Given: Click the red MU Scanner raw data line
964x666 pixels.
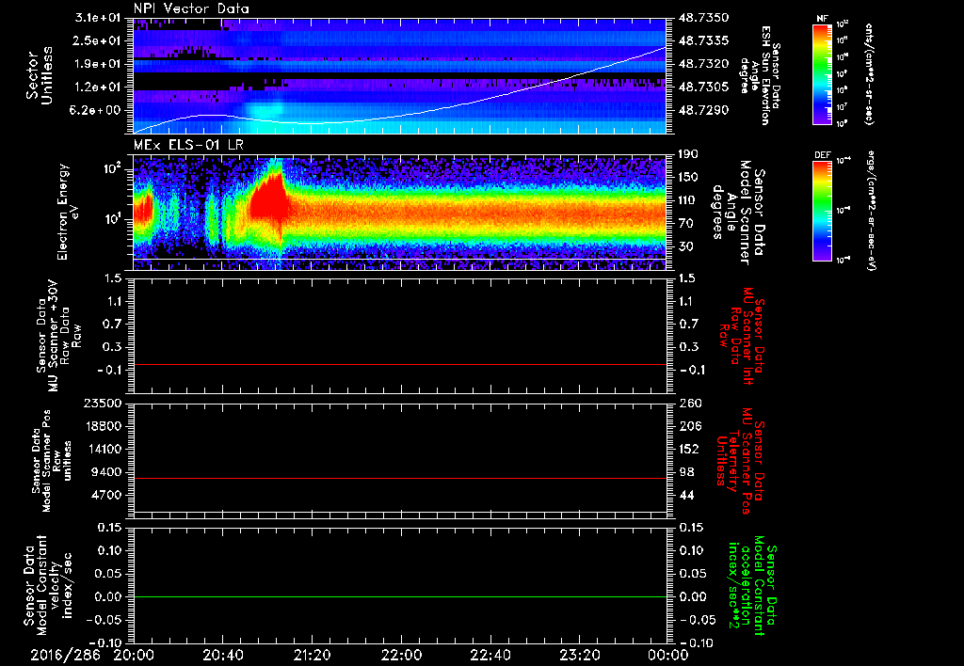Looking at the screenshot, I should pos(399,364).
